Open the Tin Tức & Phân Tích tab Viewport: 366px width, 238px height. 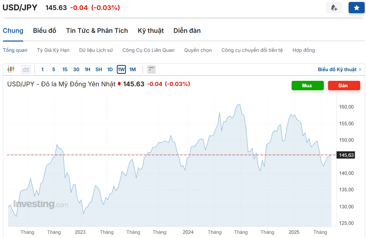97,31
